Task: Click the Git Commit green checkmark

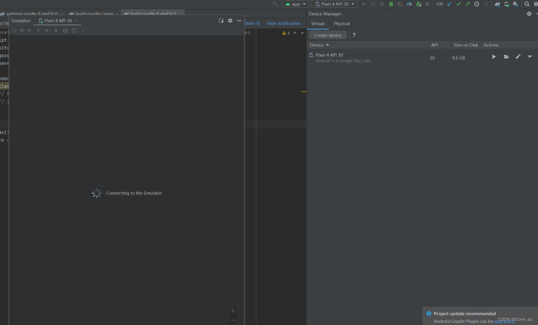Action: click(458, 4)
